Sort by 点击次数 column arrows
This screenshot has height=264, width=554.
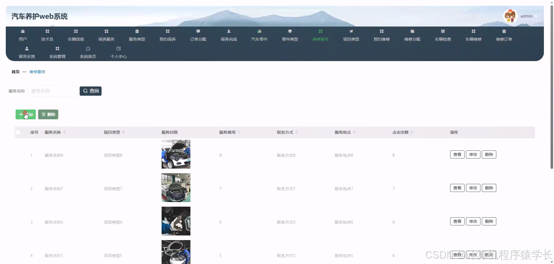click(x=412, y=132)
